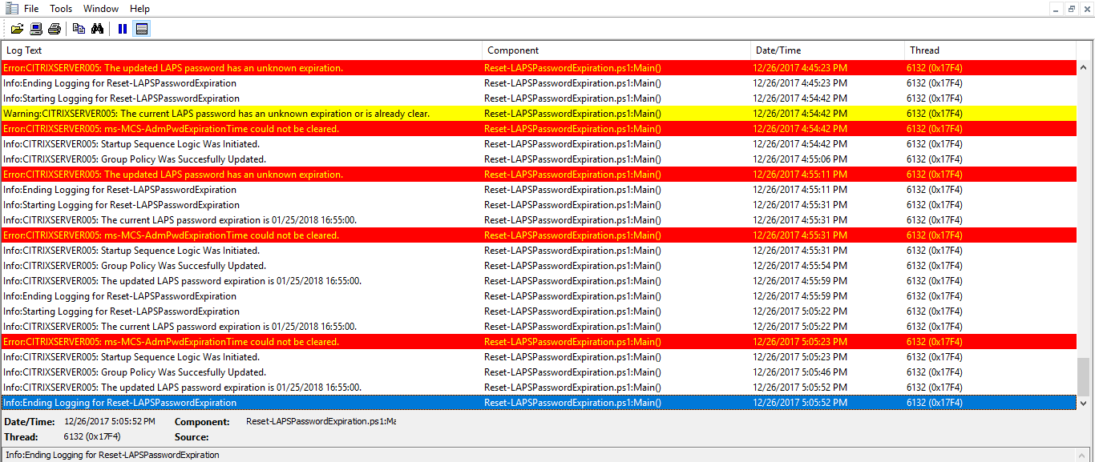The height and width of the screenshot is (462, 1095).
Task: Click the Date/Time column header
Action: click(x=827, y=50)
